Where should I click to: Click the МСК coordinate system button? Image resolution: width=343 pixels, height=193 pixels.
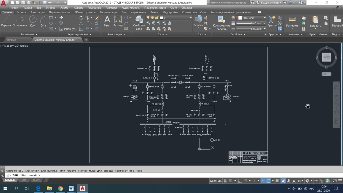(x=326, y=74)
